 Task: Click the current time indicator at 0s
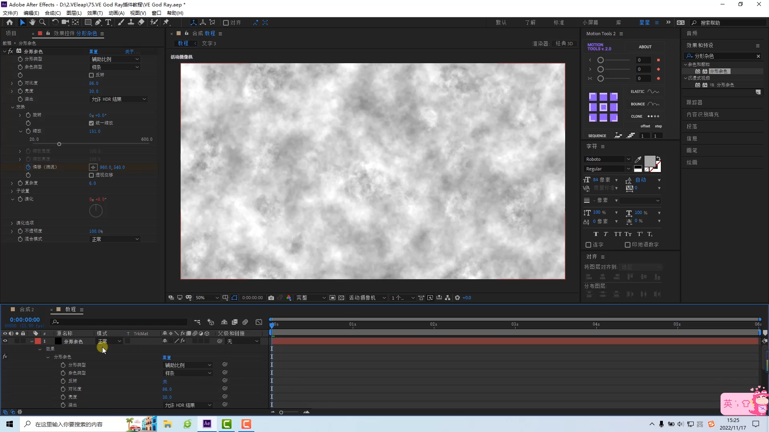coord(272,325)
